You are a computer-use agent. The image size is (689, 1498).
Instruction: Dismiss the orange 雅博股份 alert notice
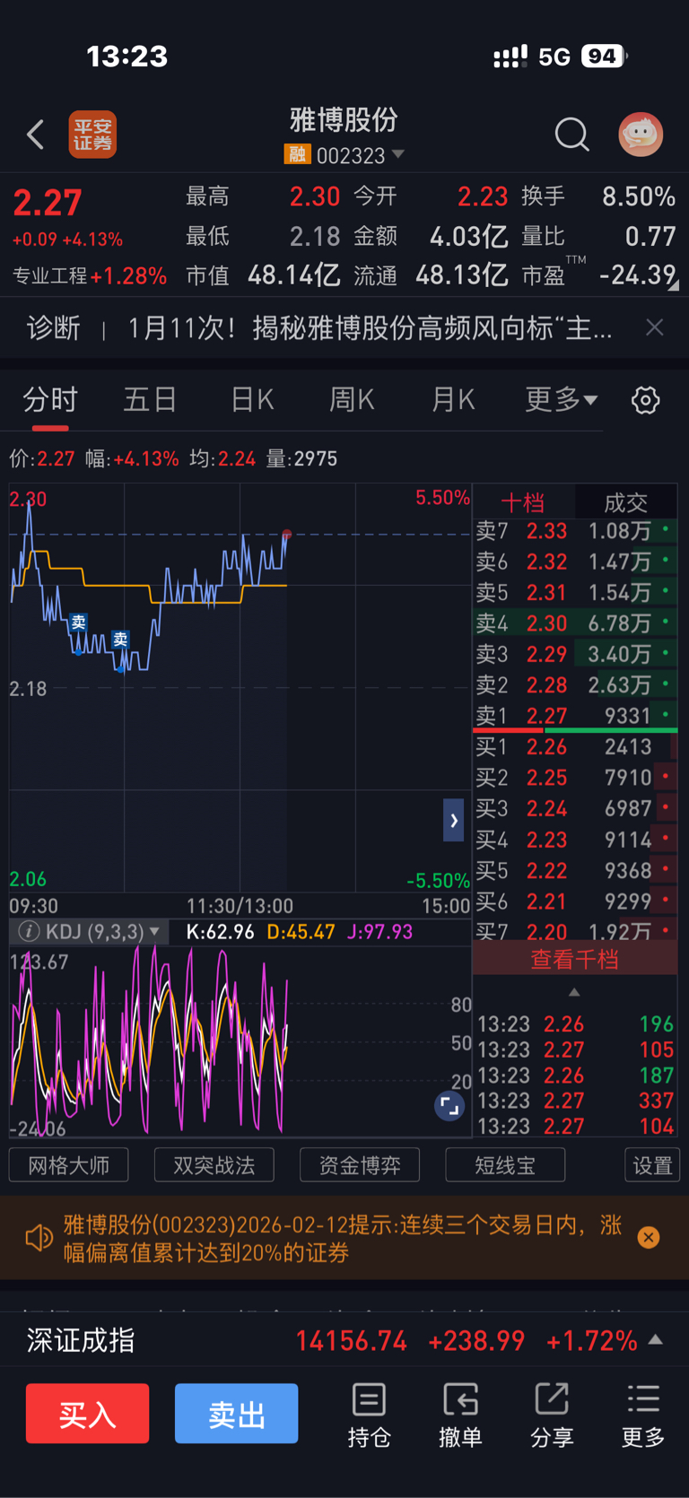point(649,1238)
